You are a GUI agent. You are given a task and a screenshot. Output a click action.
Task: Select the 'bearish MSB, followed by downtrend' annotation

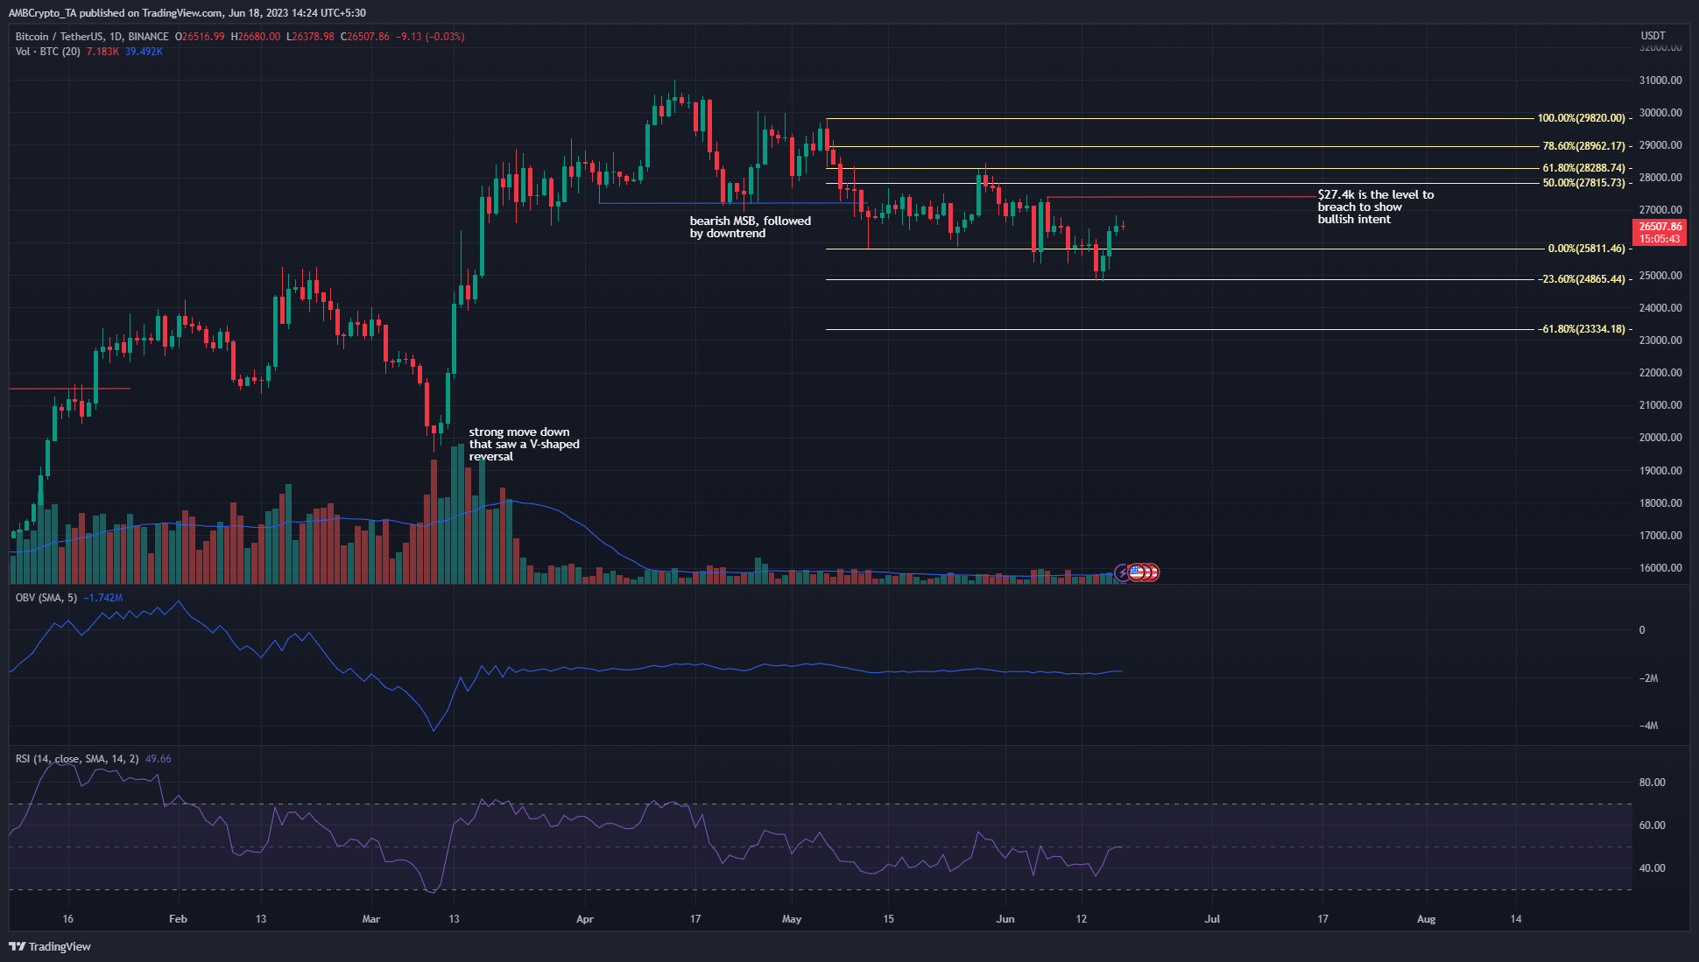click(x=751, y=227)
